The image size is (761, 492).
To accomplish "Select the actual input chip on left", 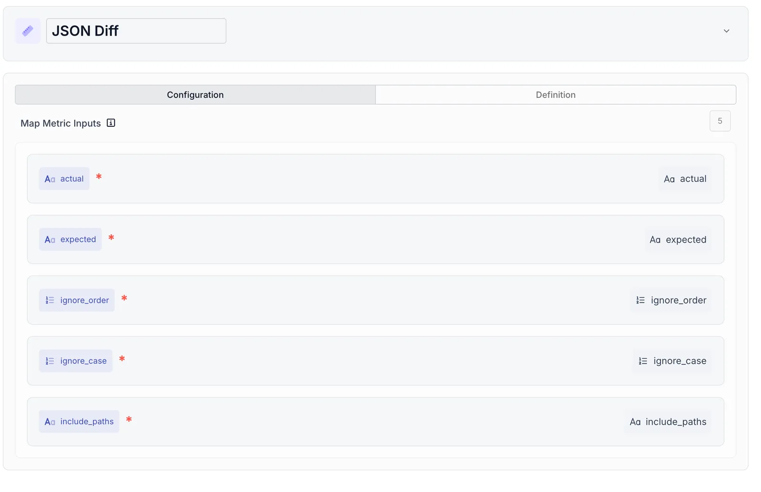I will point(64,179).
